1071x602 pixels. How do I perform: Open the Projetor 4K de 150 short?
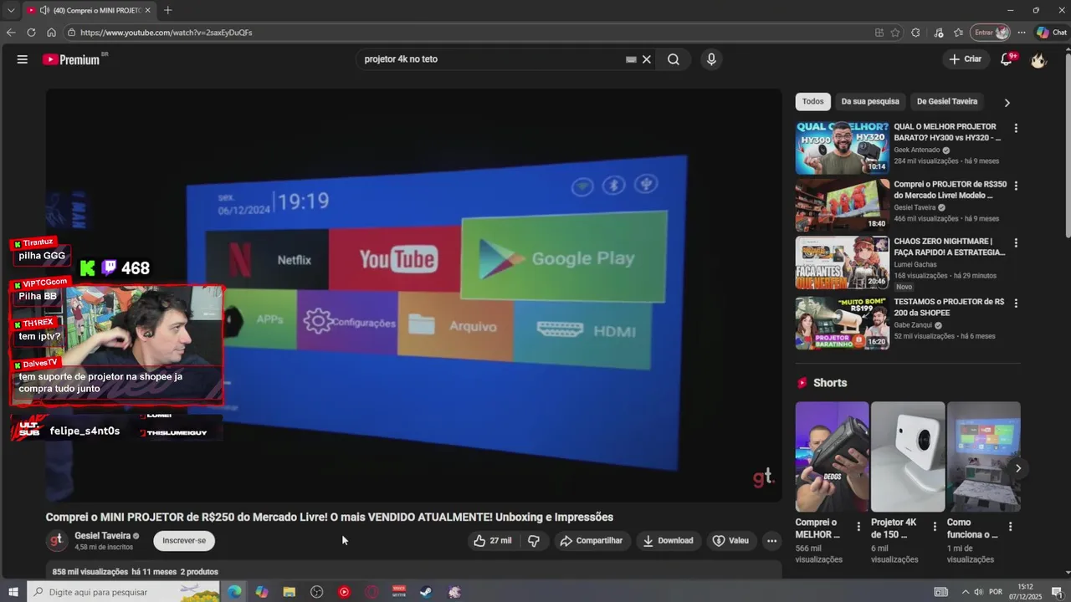point(908,457)
